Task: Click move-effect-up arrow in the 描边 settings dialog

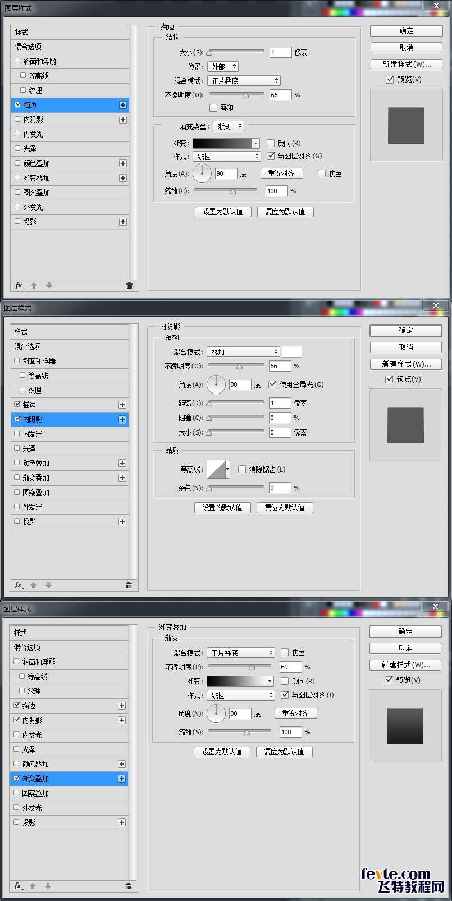Action: 34,285
